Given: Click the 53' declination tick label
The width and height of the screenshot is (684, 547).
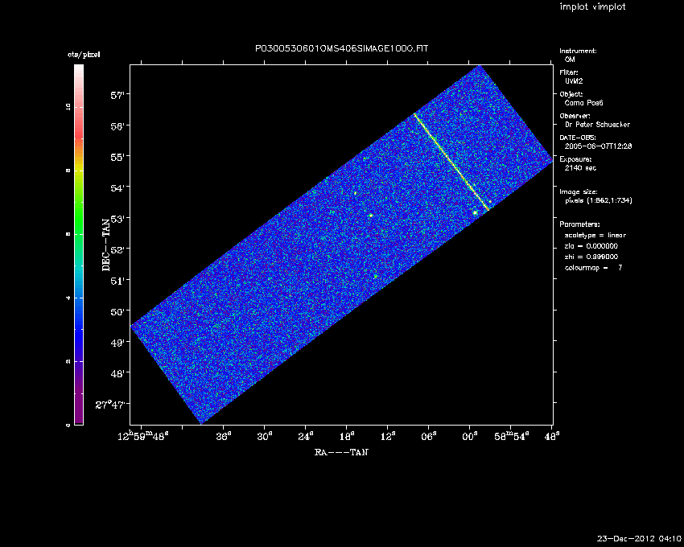Looking at the screenshot, I should (118, 219).
